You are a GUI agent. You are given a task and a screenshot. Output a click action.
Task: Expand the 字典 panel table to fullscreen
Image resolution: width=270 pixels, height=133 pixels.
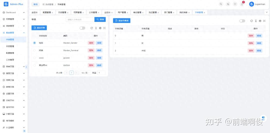pyautogui.click(x=104, y=28)
